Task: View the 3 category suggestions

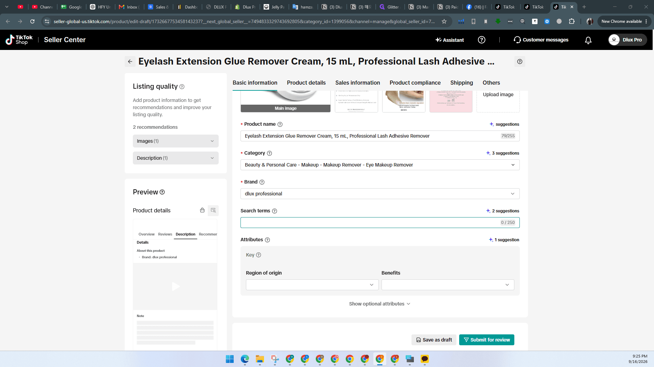Action: coord(503,153)
